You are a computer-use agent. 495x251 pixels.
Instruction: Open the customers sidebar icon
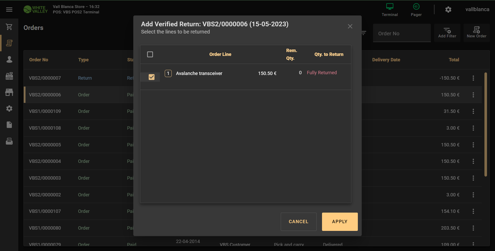9,60
